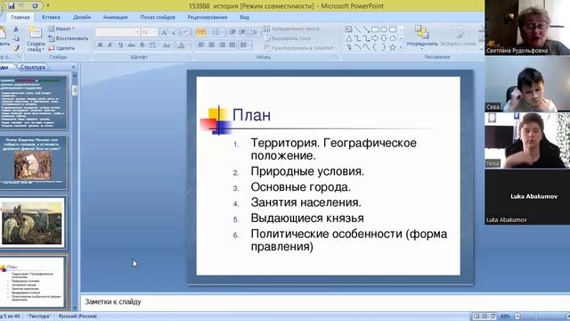Open the change case Aa dropdown
The height and width of the screenshot is (321, 570).
pos(167,45)
